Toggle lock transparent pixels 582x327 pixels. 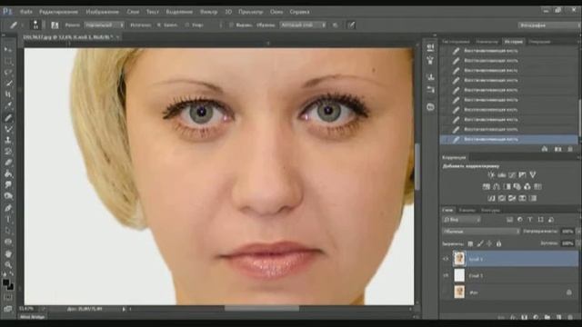tap(470, 243)
